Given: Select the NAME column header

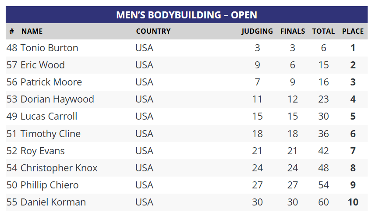Looking at the screenshot, I should click(x=32, y=31).
